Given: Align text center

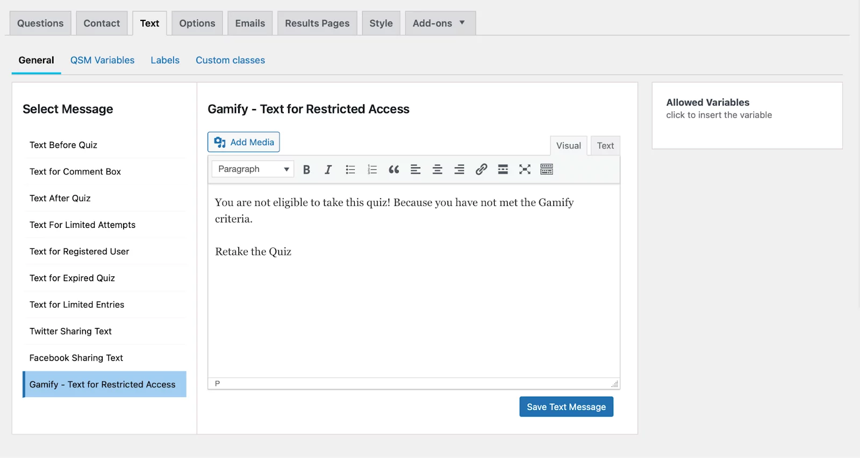Looking at the screenshot, I should 438,169.
